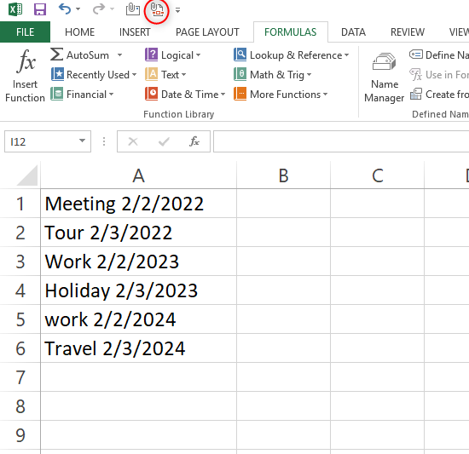Select column A header

[x=138, y=175]
